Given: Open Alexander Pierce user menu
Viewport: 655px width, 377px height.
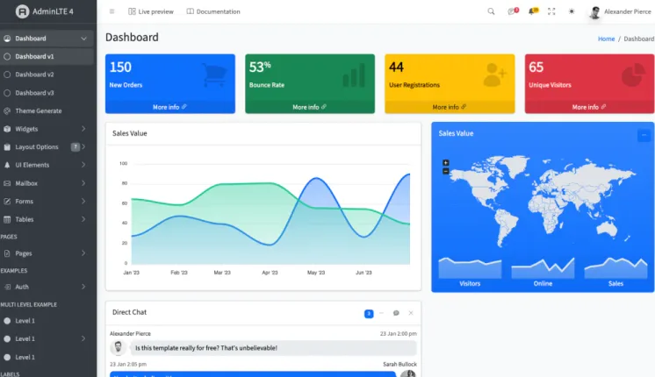Looking at the screenshot, I should coord(620,11).
